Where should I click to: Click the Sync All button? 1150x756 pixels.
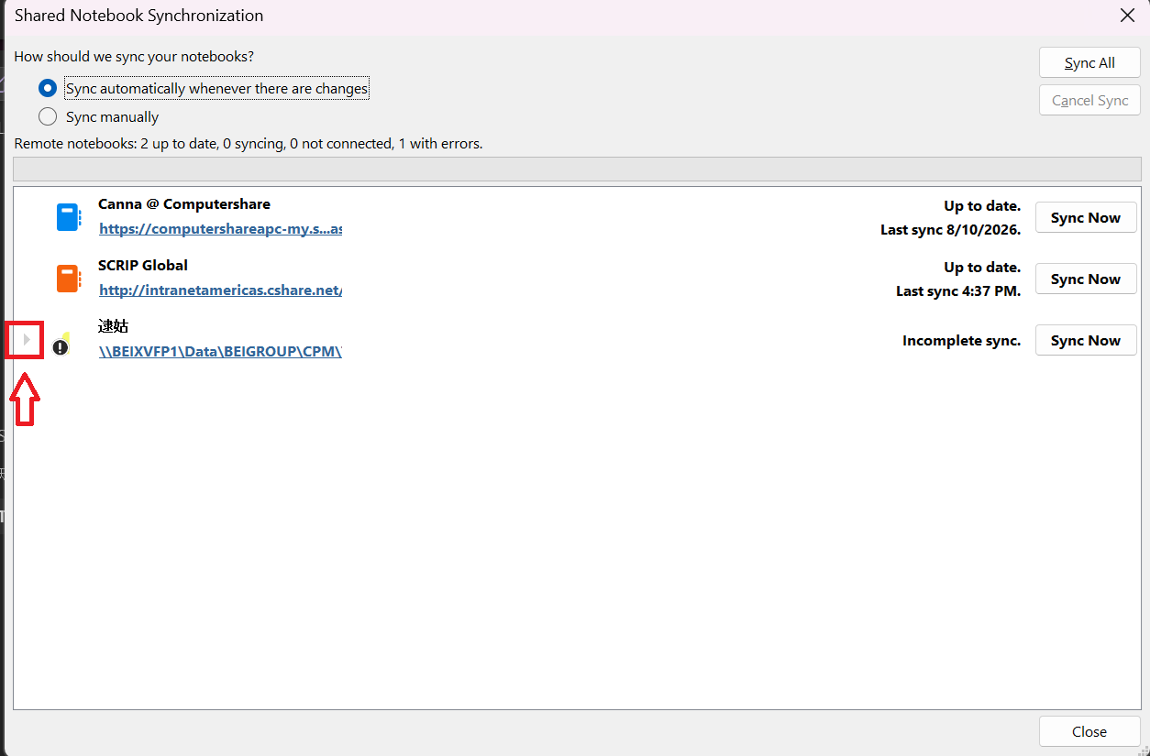coord(1089,63)
